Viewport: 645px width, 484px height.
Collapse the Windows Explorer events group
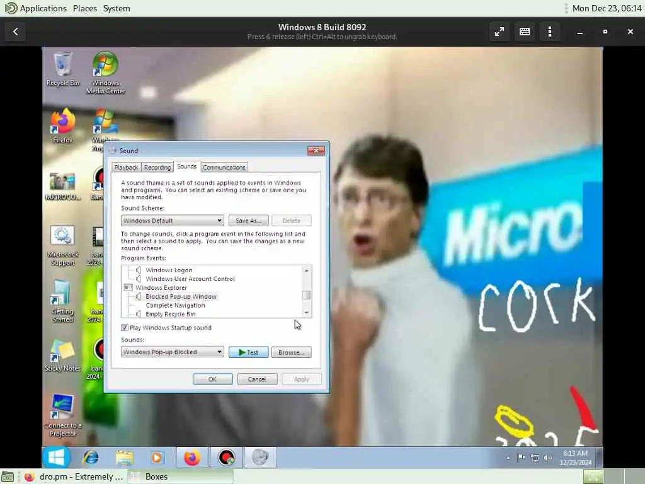coord(128,287)
